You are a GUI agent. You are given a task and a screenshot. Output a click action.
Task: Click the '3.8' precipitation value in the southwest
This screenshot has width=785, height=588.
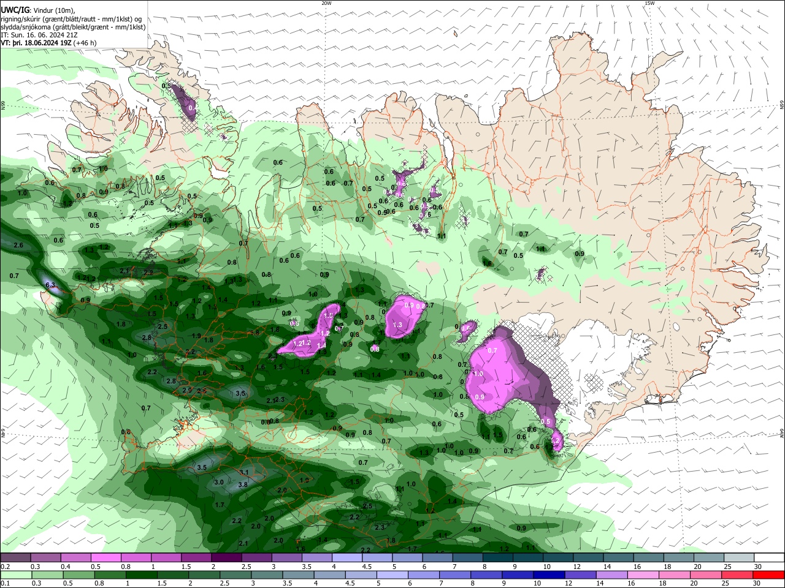tap(242, 484)
